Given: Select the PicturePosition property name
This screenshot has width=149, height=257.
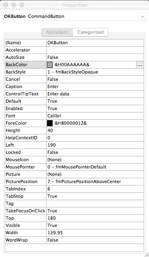Looking at the screenshot, I should (26, 181).
